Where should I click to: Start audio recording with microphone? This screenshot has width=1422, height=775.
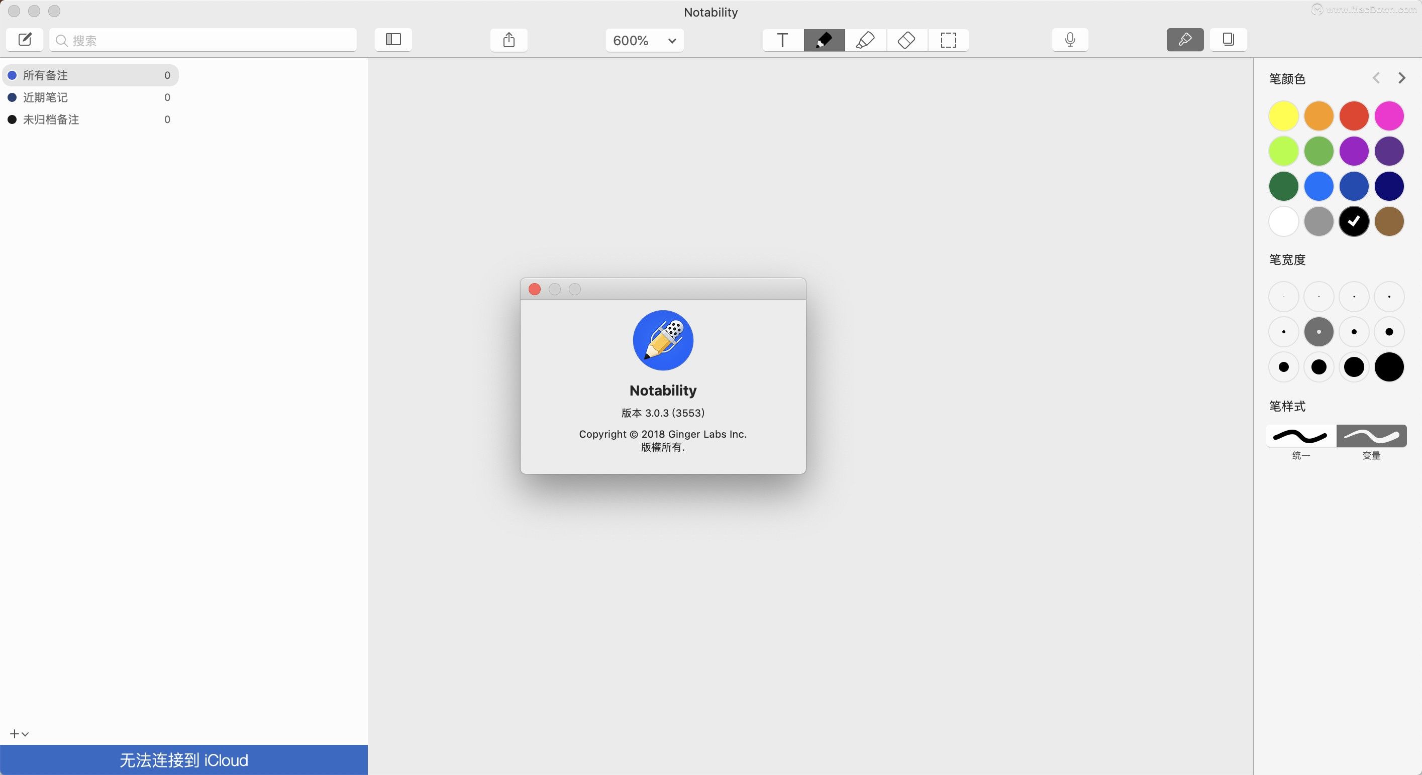1070,40
